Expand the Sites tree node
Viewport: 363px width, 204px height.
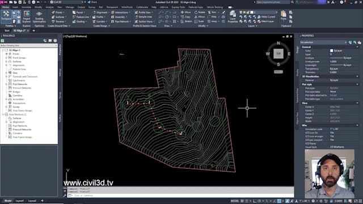(x=6, y=73)
